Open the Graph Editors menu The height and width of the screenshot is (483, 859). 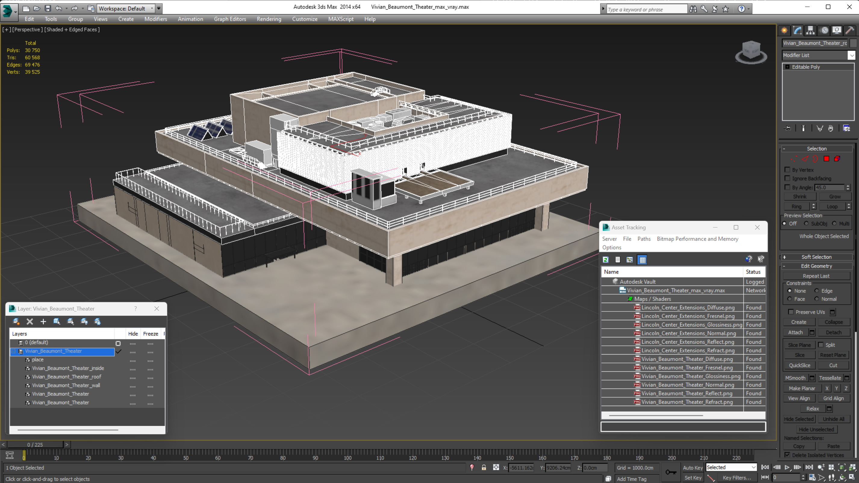pos(230,19)
